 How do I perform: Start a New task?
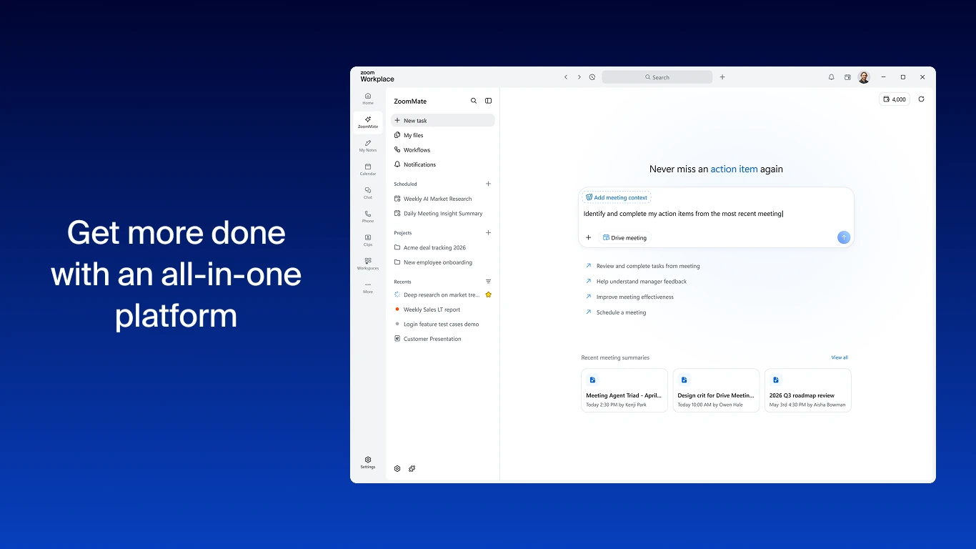point(443,121)
